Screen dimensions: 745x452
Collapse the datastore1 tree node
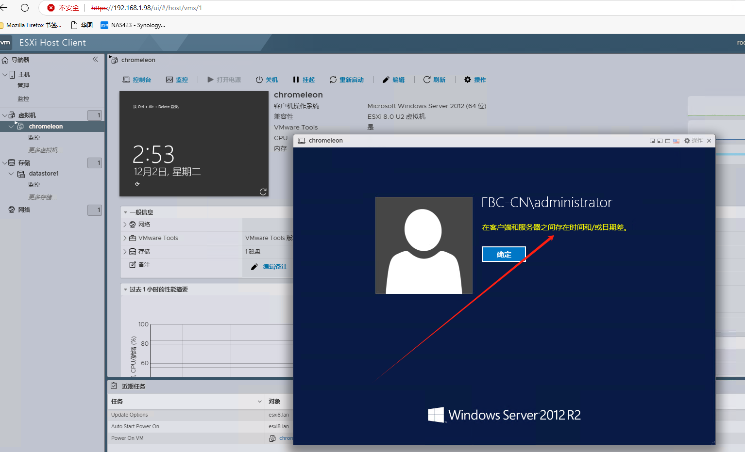[11, 173]
